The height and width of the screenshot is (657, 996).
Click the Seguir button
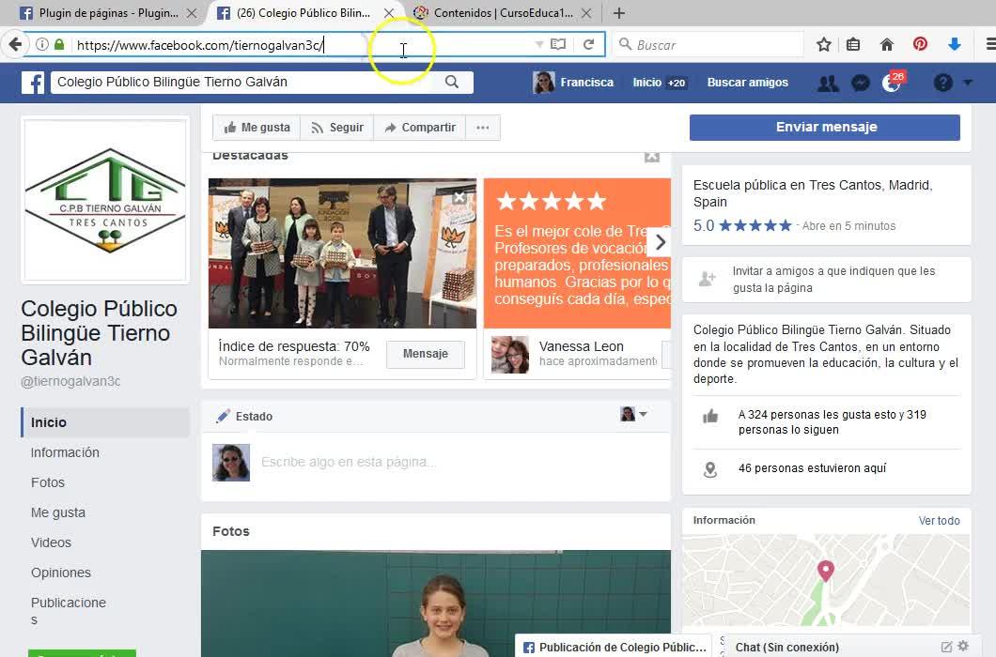[x=336, y=128]
